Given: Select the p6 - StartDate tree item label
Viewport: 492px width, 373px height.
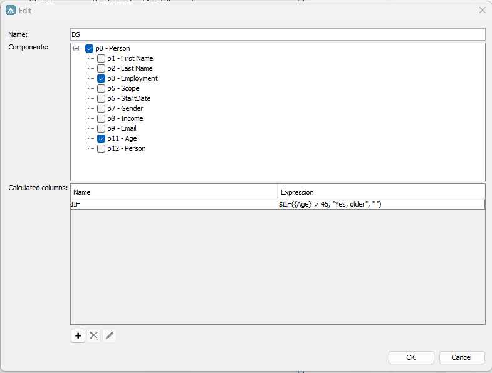Looking at the screenshot, I should point(128,98).
